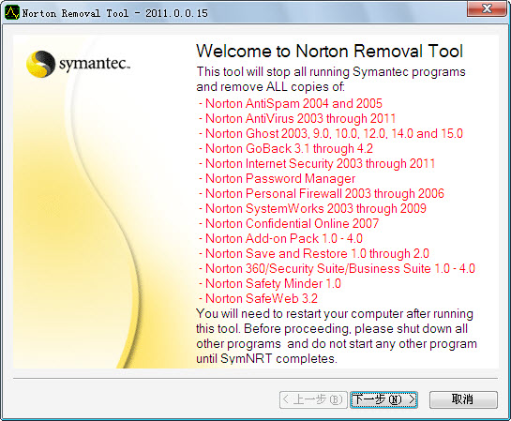Close the Norton Removal Tool window
The height and width of the screenshot is (421, 511).
coord(487,8)
